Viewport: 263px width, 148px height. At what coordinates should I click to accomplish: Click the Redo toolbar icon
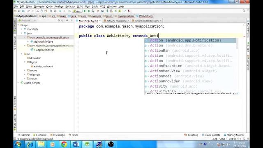tap(32, 11)
